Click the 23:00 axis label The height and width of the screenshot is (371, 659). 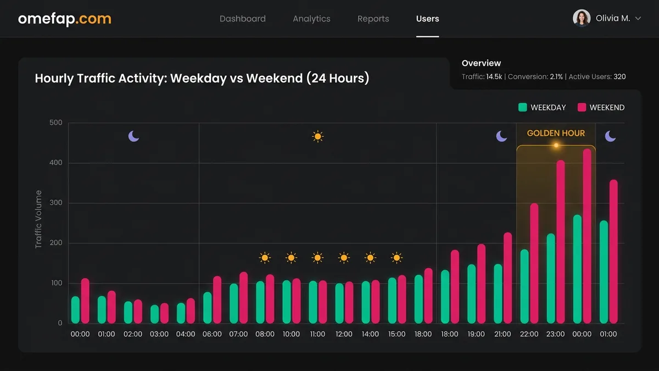[x=556, y=334]
